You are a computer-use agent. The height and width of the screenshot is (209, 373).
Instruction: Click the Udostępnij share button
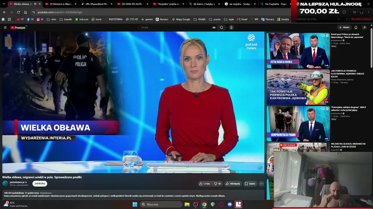(x=233, y=184)
